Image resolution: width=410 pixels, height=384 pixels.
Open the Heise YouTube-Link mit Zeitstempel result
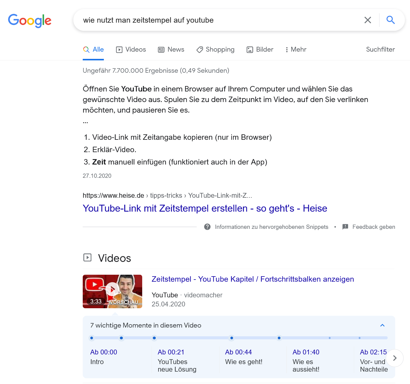click(205, 208)
